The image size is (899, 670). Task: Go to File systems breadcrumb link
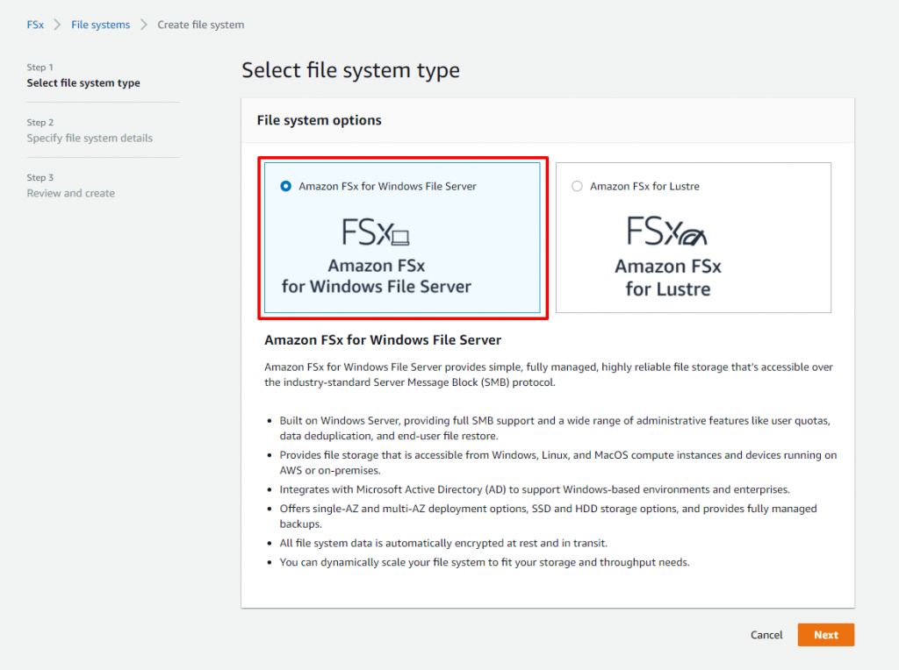point(100,25)
